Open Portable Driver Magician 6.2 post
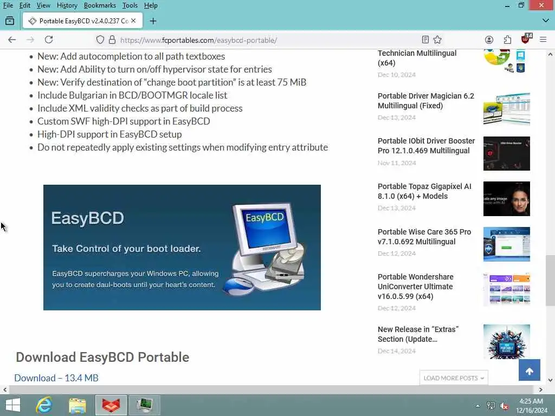The height and width of the screenshot is (416, 555). pyautogui.click(x=426, y=101)
